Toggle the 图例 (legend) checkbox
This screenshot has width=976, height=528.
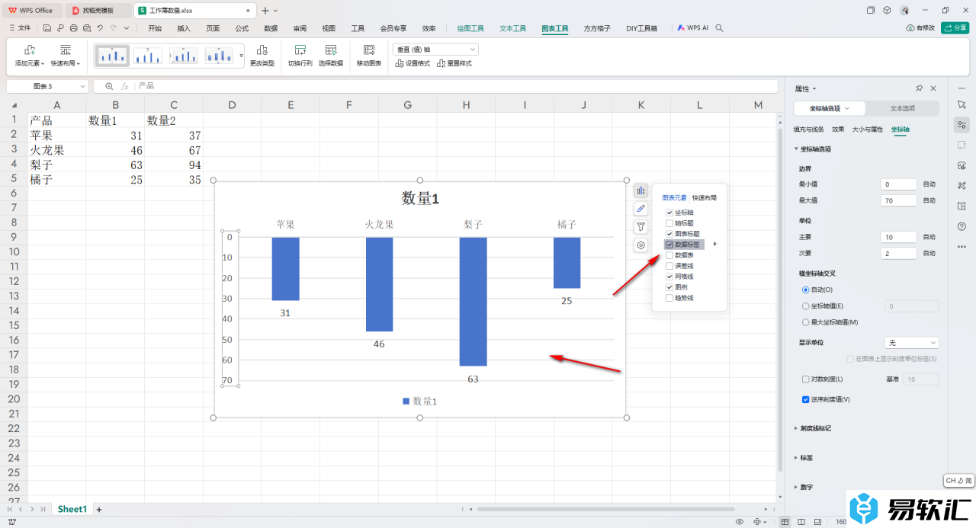[x=669, y=287]
